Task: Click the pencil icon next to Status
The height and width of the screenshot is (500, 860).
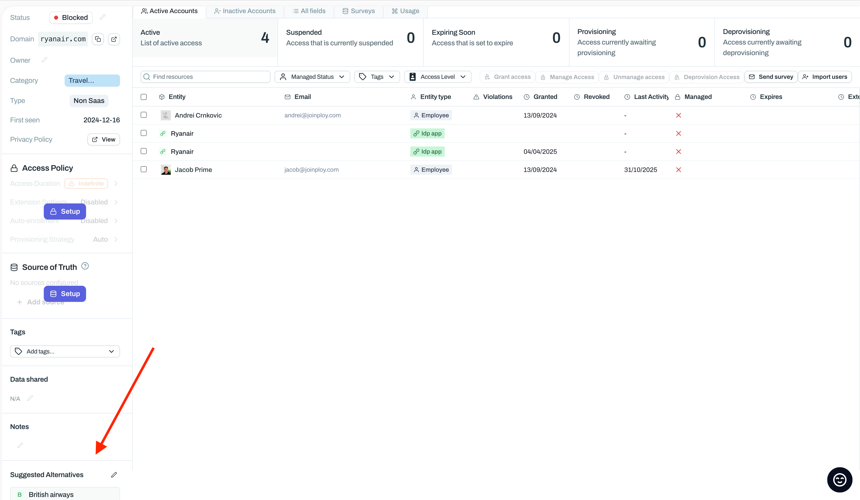Action: (103, 17)
